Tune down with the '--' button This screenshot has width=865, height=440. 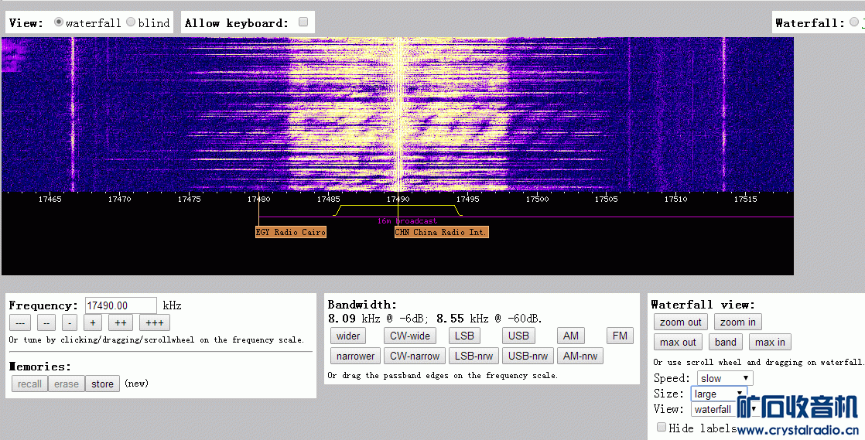pyautogui.click(x=46, y=323)
